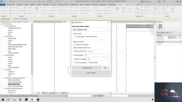Enable the Create Filled Region checkbox
Viewport: 182px width, 102px height.
coord(75,45)
